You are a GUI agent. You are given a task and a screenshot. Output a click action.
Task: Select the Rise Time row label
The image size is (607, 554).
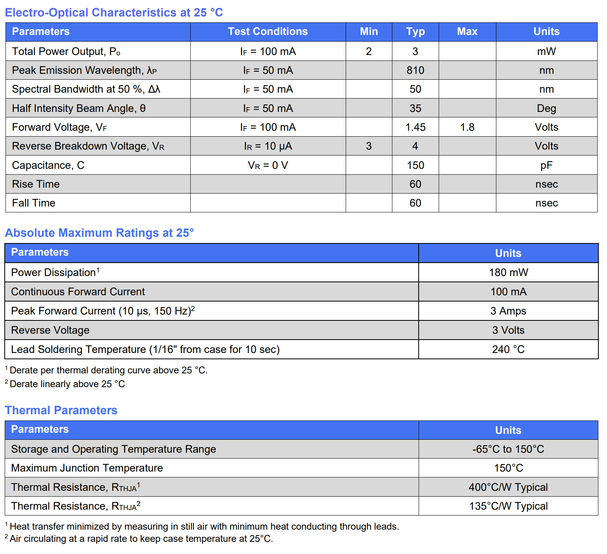click(36, 184)
